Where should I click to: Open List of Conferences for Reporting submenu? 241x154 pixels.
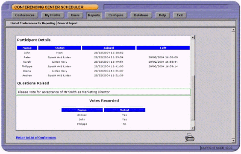pos(33,23)
